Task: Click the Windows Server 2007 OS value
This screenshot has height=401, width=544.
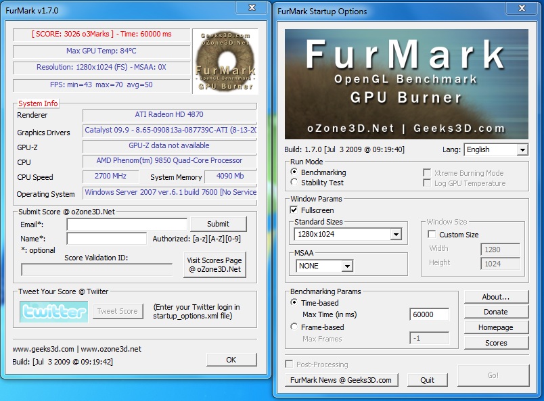Action: coord(170,192)
